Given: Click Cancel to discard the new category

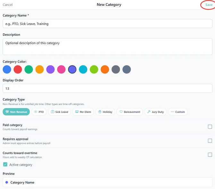Looking at the screenshot, I should coord(8,5).
